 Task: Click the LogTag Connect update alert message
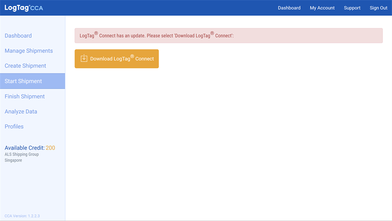point(229,35)
